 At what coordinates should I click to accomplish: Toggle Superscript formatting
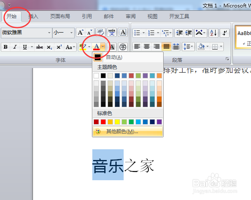pos(59,47)
